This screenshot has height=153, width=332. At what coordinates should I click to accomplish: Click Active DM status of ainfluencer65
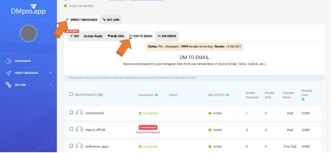215,113
